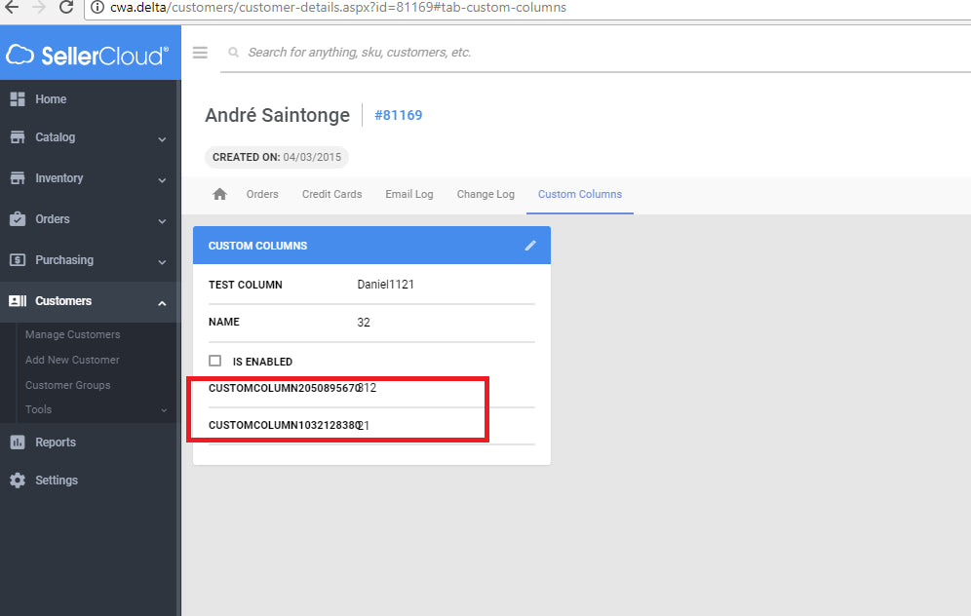Viewport: 971px width, 616px height.
Task: Expand the Tools submenu
Action: pyautogui.click(x=164, y=410)
